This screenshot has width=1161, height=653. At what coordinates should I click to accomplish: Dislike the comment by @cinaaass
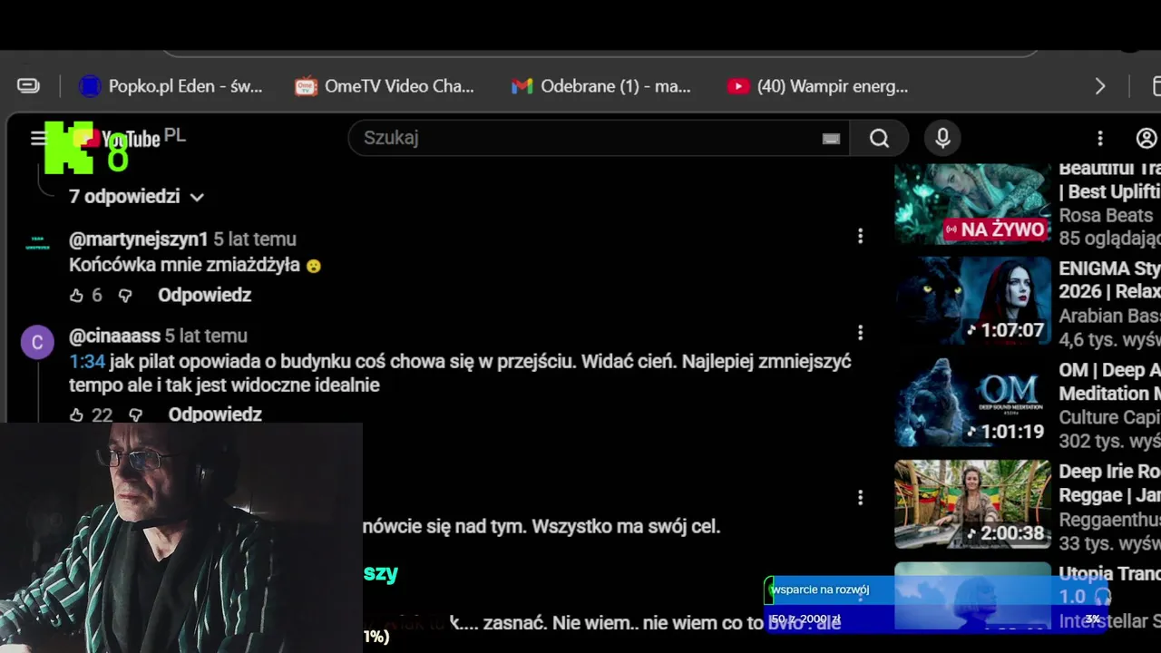(135, 414)
